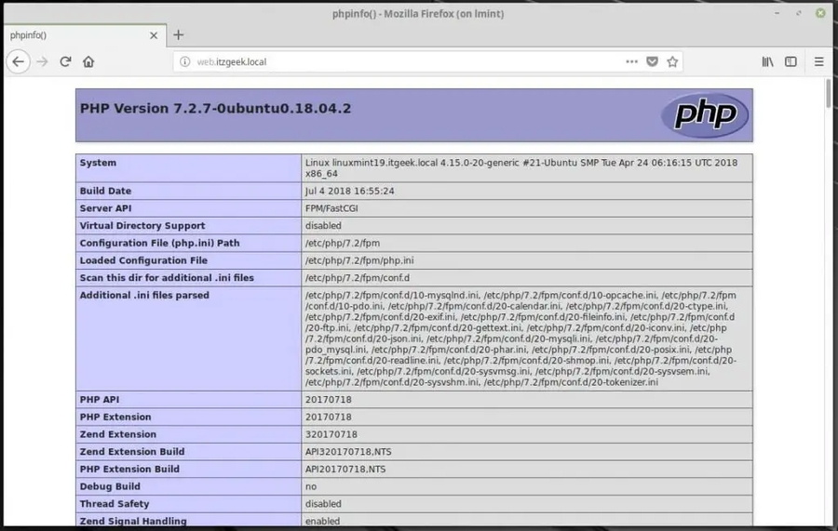Close the Firefox window
This screenshot has height=531, width=838.
click(820, 13)
